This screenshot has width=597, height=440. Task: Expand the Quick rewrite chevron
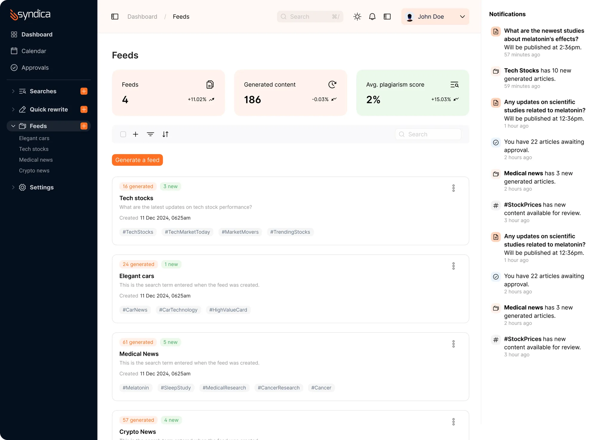coord(13,109)
